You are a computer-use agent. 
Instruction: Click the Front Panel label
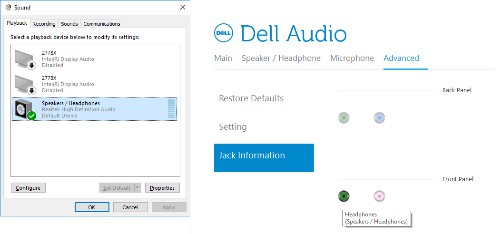[458, 179]
